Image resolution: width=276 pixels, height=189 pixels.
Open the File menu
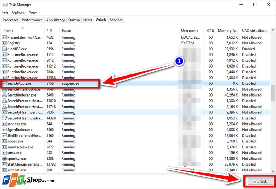pos(5,12)
